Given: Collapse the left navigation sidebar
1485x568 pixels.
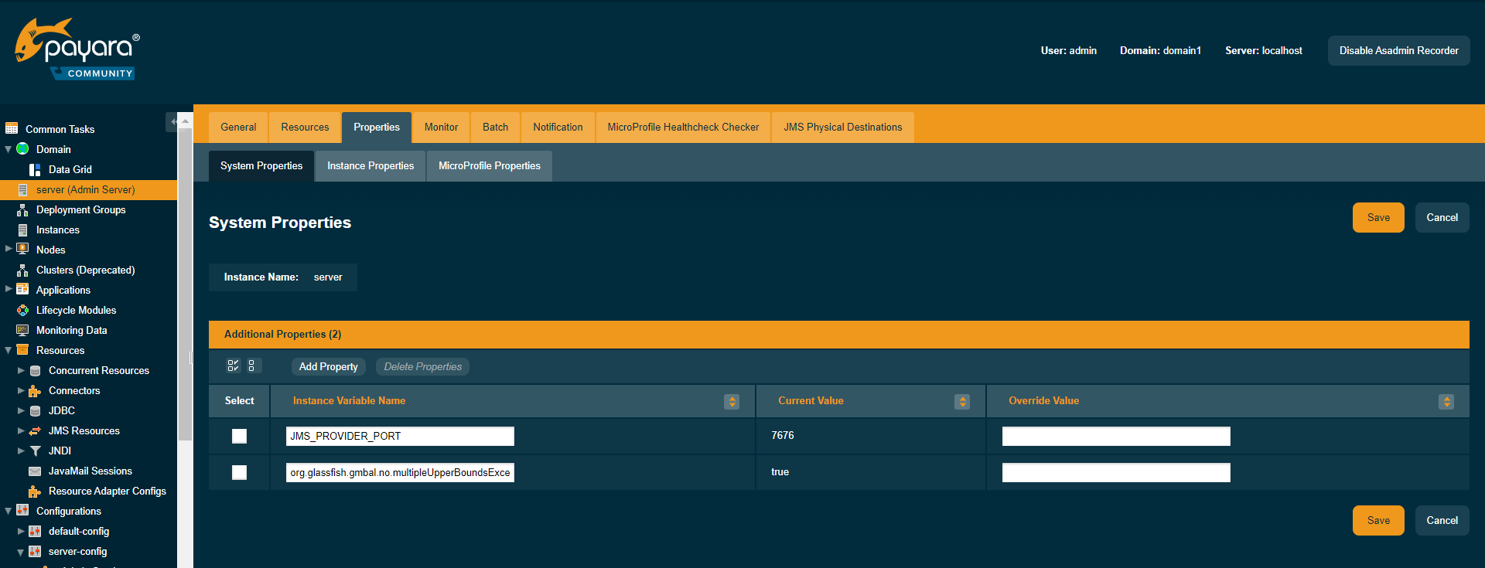Looking at the screenshot, I should (x=172, y=122).
